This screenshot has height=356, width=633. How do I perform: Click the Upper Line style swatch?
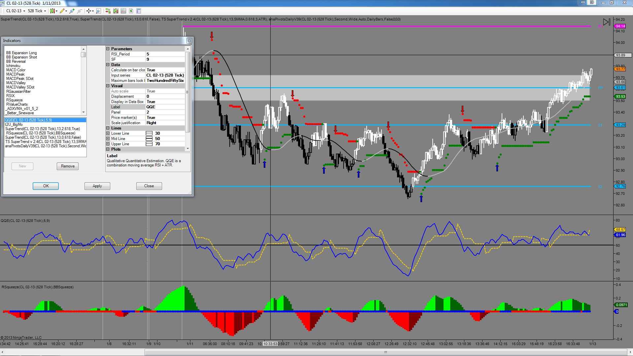tap(149, 144)
